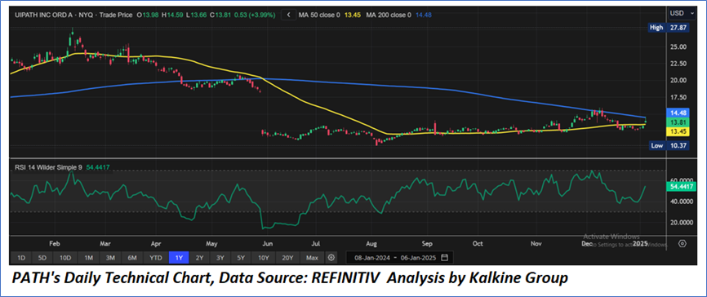Select the 10D time range
Screen dimensions: 707x297
[x=65, y=258]
